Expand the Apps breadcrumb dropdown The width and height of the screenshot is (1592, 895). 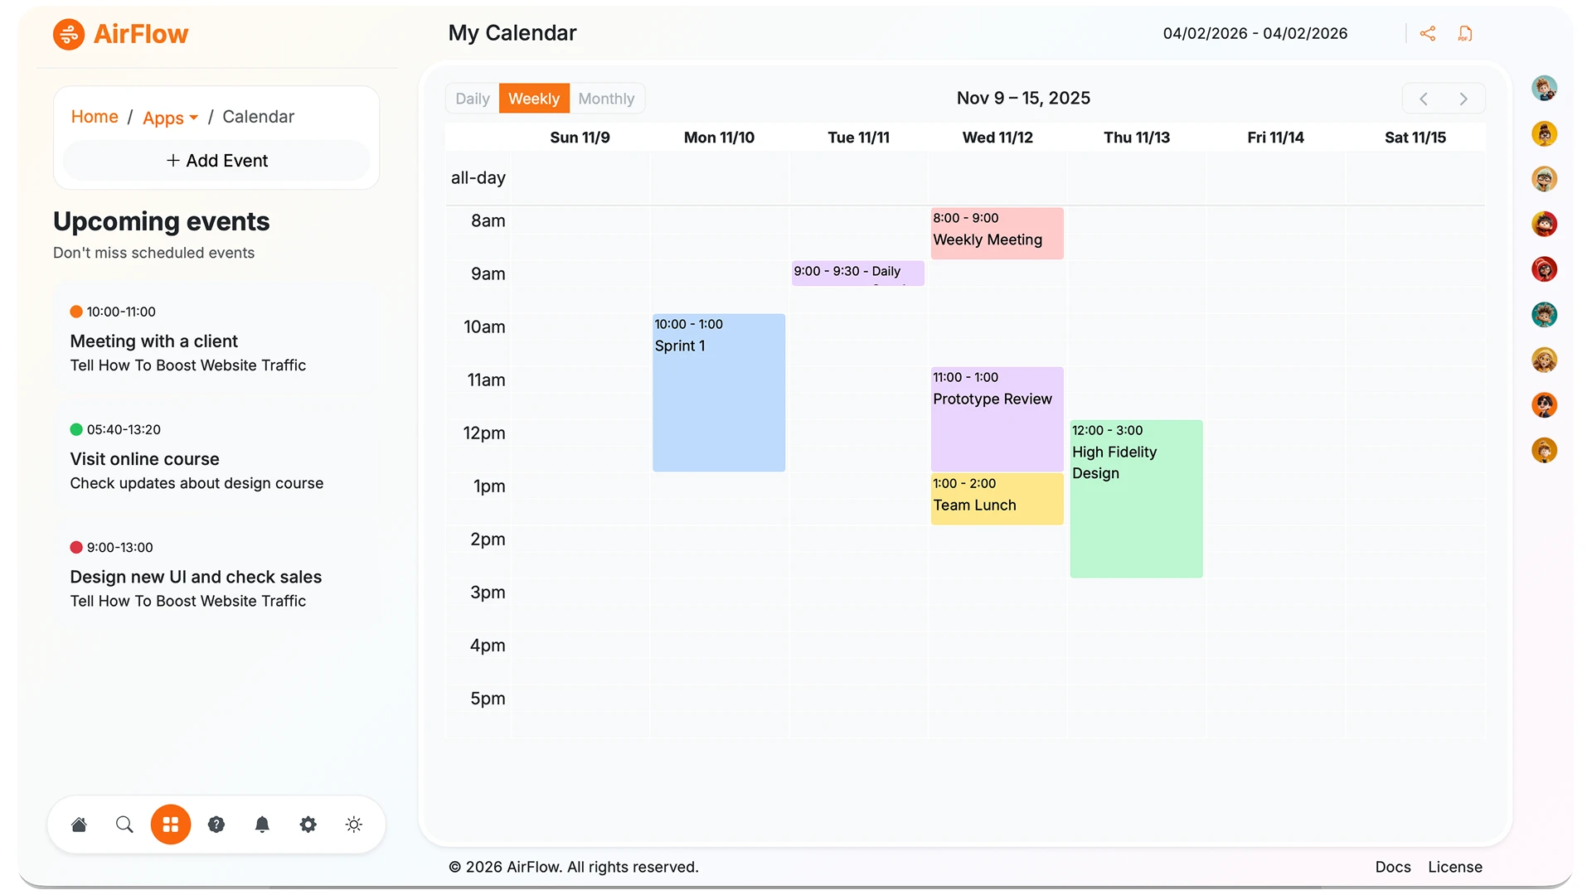tap(170, 118)
